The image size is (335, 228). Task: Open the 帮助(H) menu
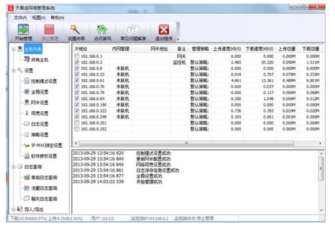click(x=57, y=17)
